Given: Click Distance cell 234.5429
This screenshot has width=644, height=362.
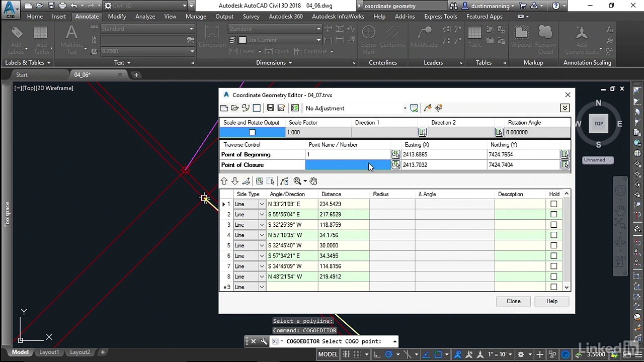Looking at the screenshot, I should 344,204.
